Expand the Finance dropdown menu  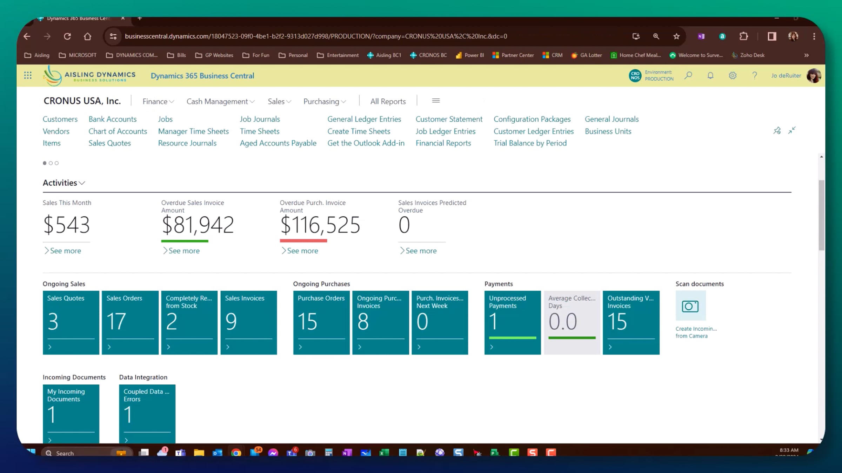tap(158, 102)
